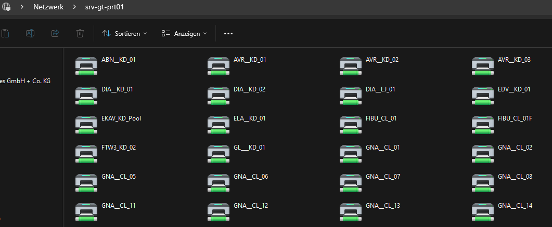Click the network globe icon in address bar
Image resolution: width=552 pixels, height=227 pixels.
[6, 8]
